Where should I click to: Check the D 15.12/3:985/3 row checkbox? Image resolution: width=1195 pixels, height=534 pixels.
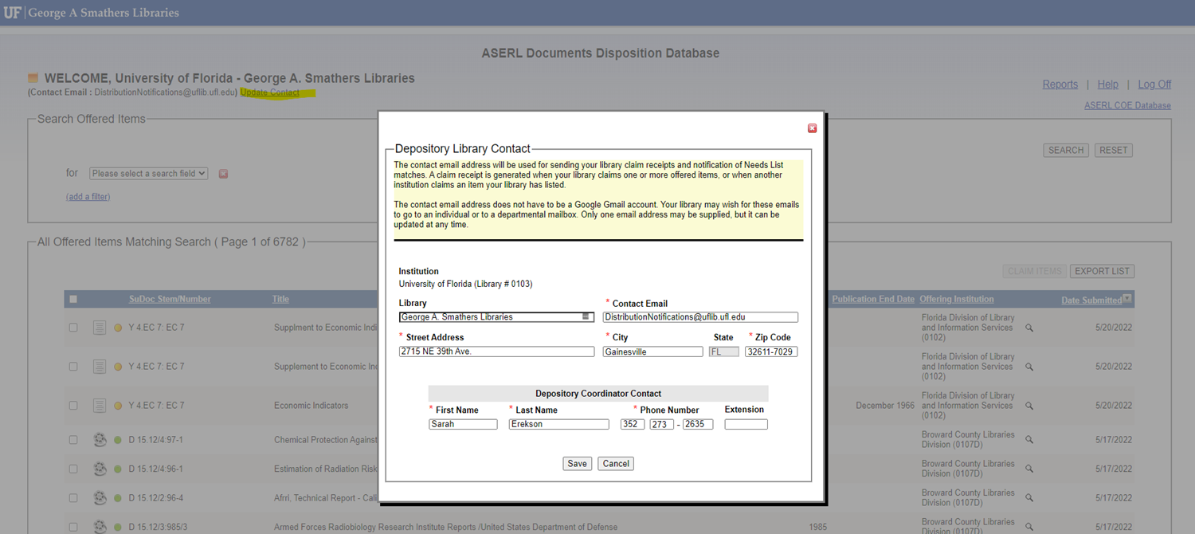(73, 527)
